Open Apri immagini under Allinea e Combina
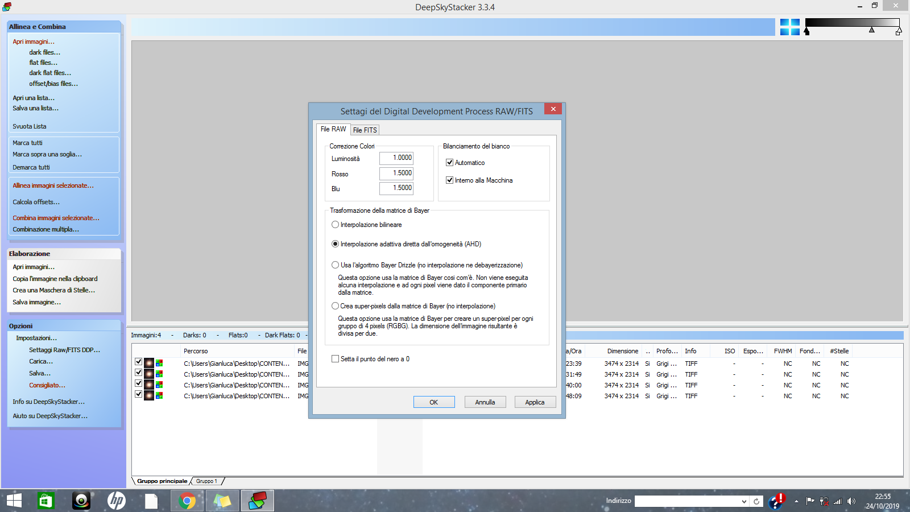This screenshot has width=910, height=512. pos(34,42)
